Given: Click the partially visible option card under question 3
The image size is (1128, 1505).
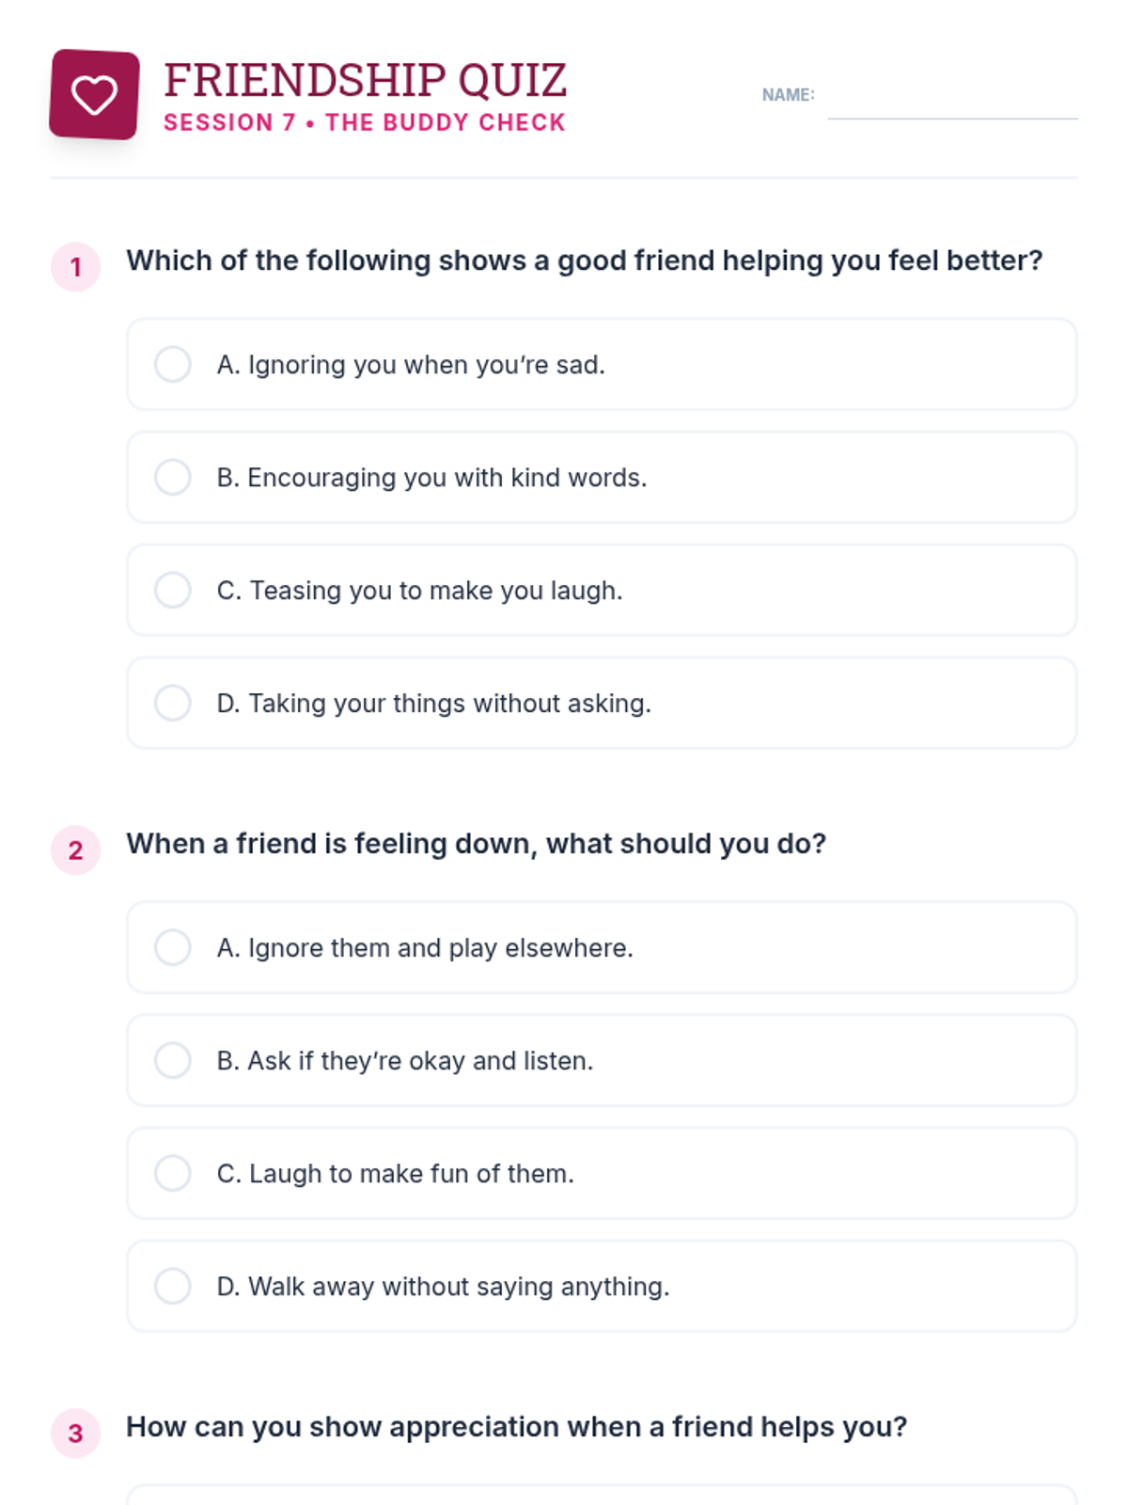Looking at the screenshot, I should 602,1496.
